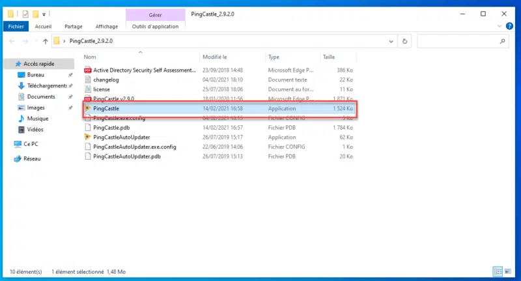Open the Fichier ribbon tab
The image size is (521, 281).
click(x=16, y=26)
